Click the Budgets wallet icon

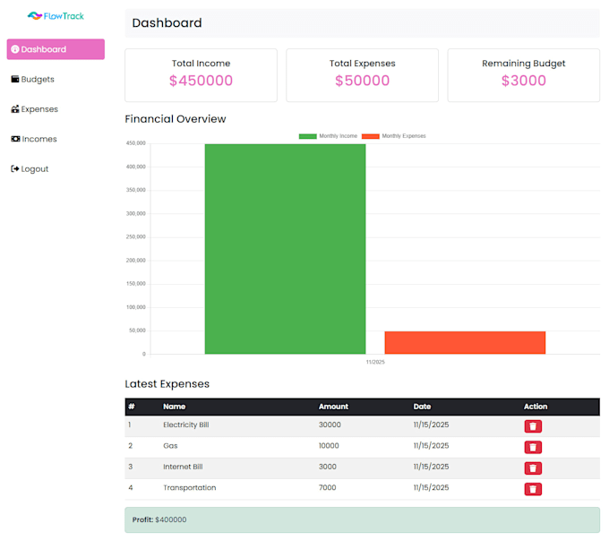[x=15, y=79]
